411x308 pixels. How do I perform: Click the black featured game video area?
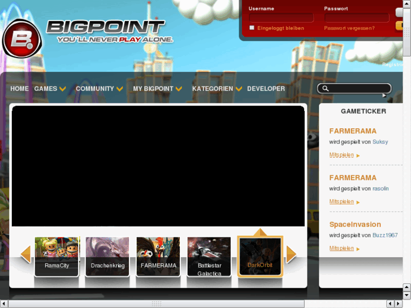click(x=158, y=166)
